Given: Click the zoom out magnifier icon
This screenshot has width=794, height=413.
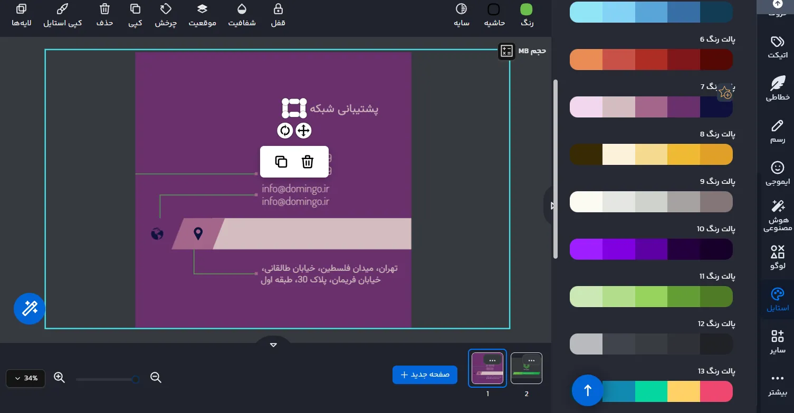Looking at the screenshot, I should [156, 378].
